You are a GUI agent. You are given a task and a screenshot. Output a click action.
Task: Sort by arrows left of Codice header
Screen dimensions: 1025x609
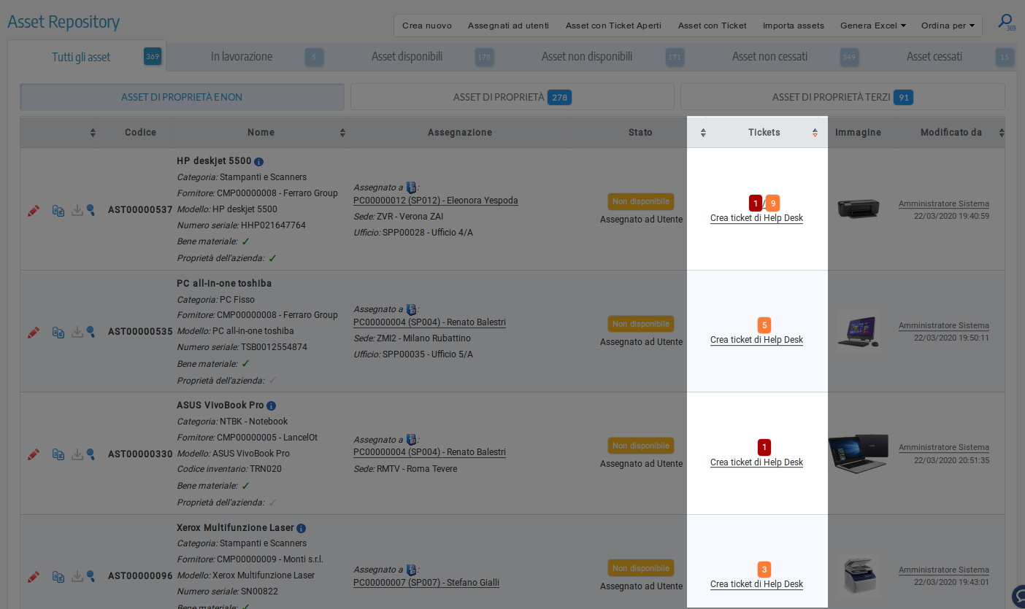click(x=93, y=133)
